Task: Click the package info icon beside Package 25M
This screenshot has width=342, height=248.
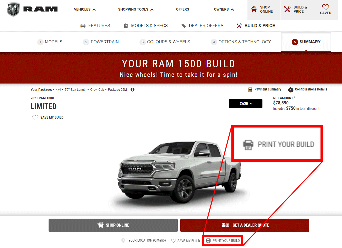Action: pos(133,90)
